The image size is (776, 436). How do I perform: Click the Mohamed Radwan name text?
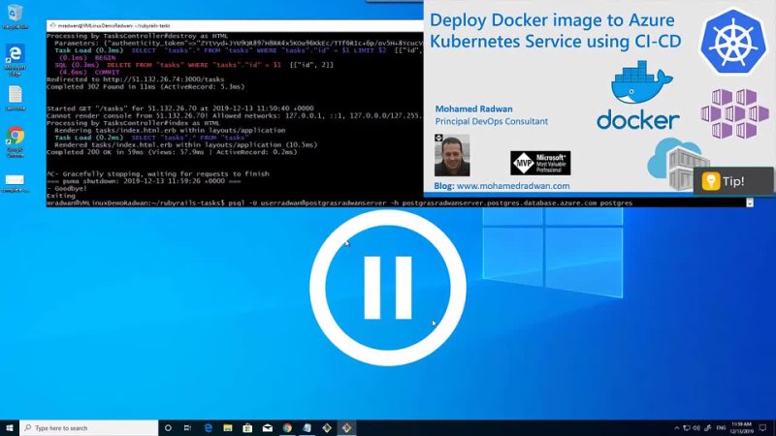(x=473, y=109)
